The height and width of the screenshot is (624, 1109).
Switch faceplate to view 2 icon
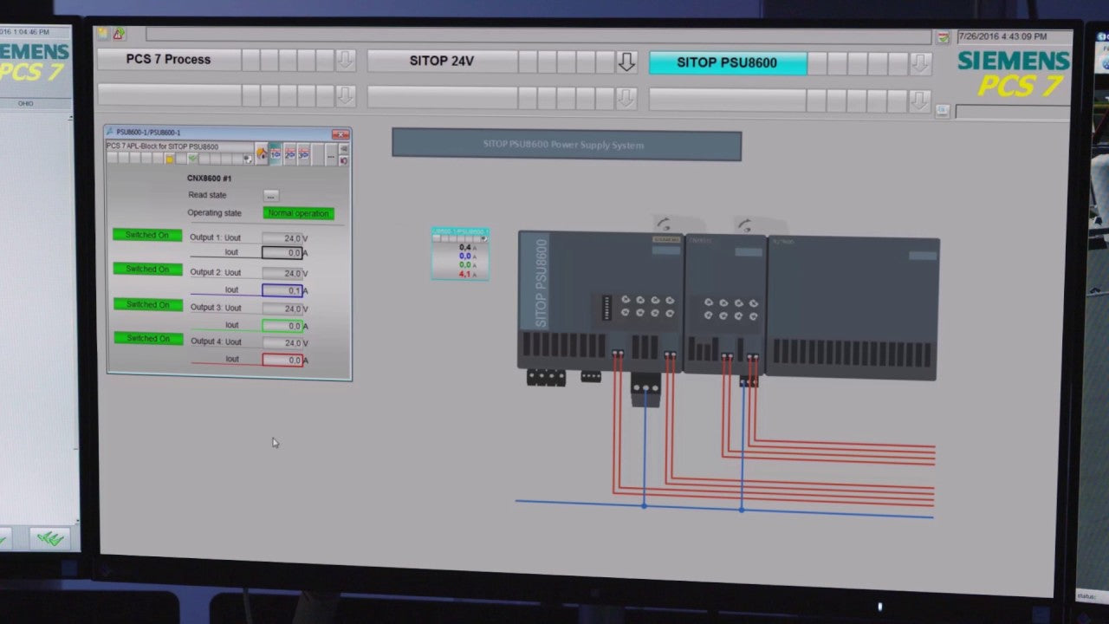click(290, 154)
